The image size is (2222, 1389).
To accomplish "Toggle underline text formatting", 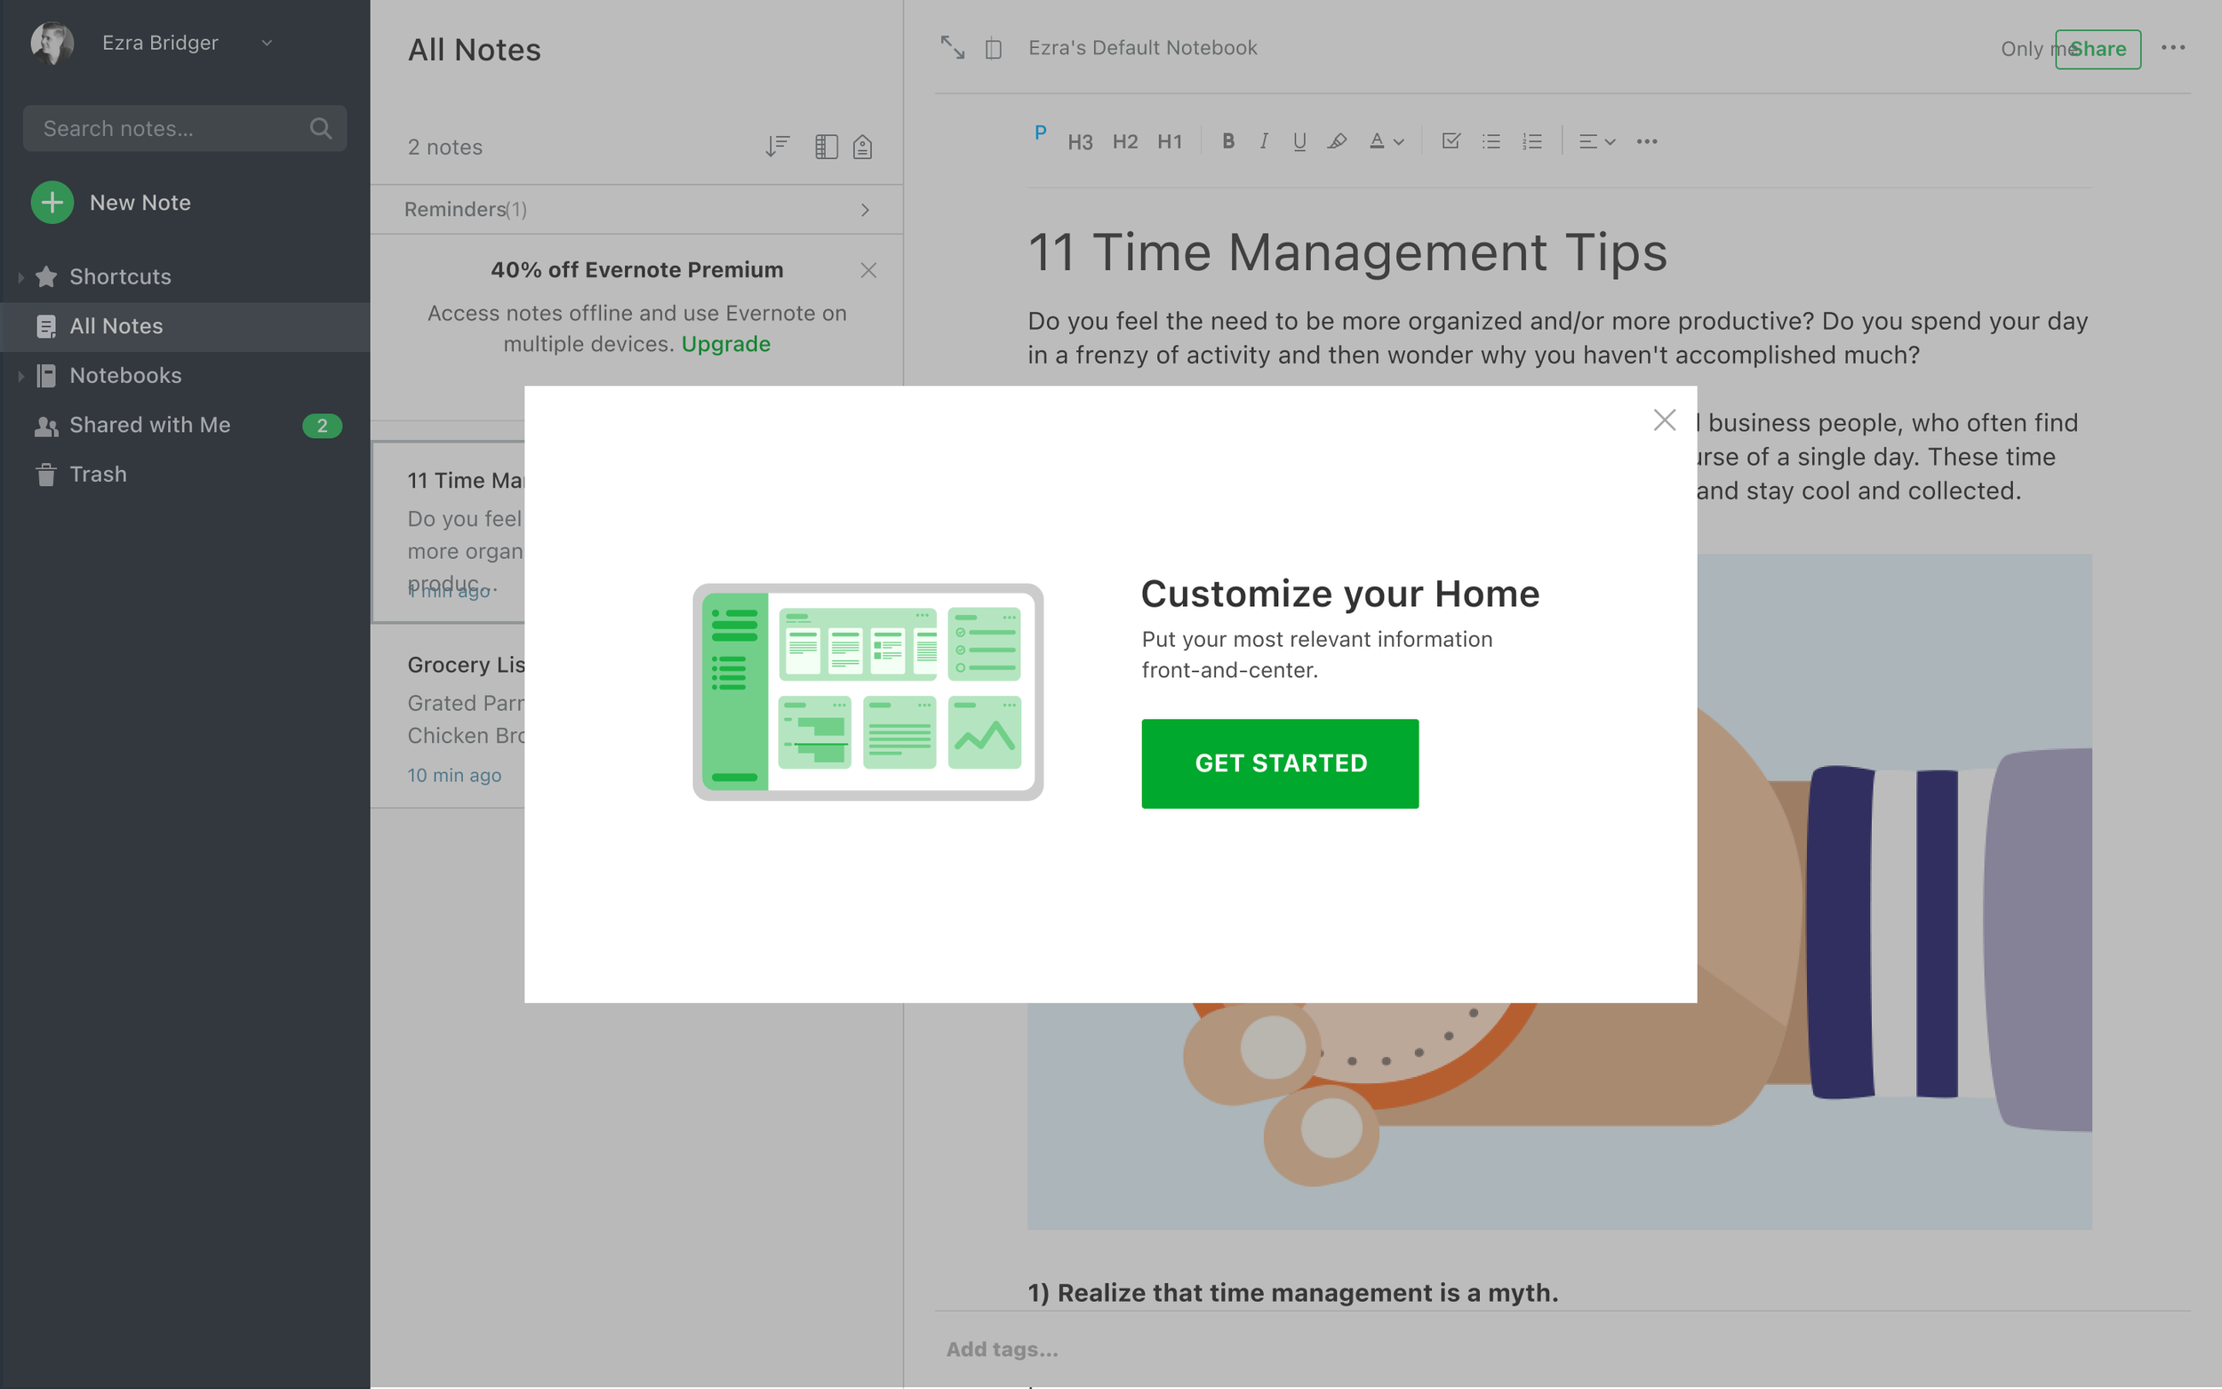I will pos(1299,141).
